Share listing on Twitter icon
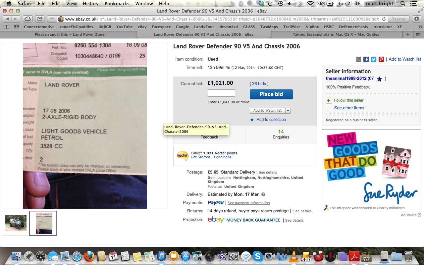 coord(374,59)
